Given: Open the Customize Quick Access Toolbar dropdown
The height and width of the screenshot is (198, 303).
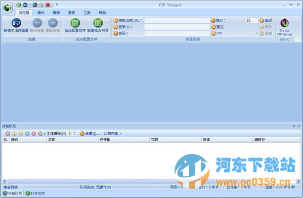Looking at the screenshot, I should tap(57, 5).
